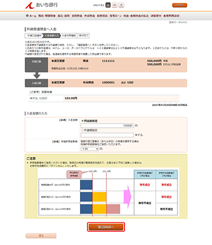Viewport: 212px width, 245px height.
Task: Click the 外貨普通預金へ入金 page heading
Action: tap(41, 29)
